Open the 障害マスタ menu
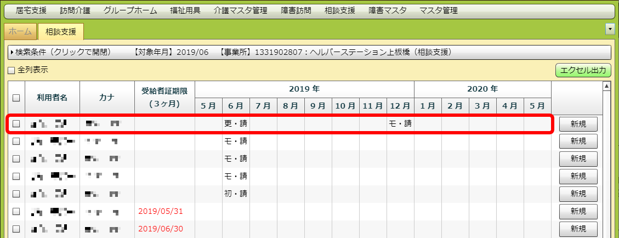This screenshot has height=238, width=619. [x=388, y=10]
